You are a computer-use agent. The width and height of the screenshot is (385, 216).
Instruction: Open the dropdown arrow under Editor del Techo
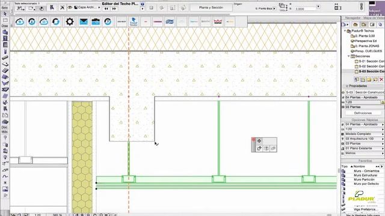tap(143, 9)
